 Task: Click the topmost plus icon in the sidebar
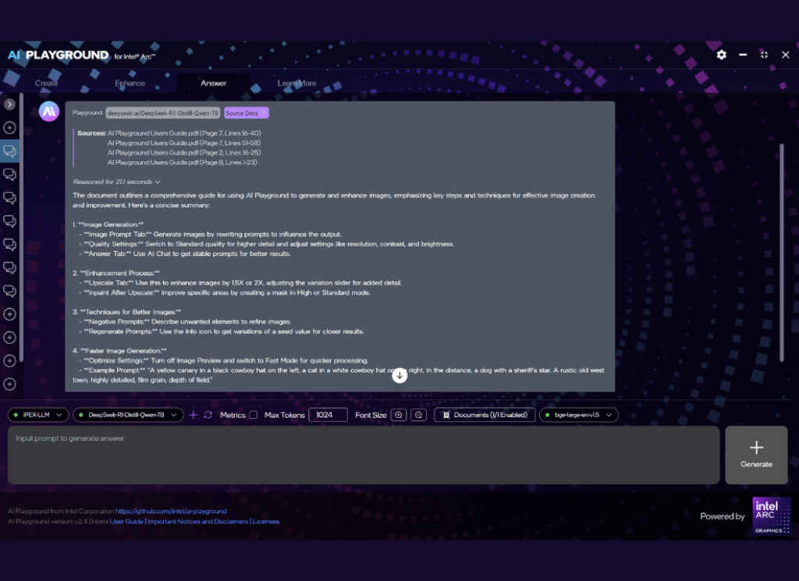click(9, 128)
